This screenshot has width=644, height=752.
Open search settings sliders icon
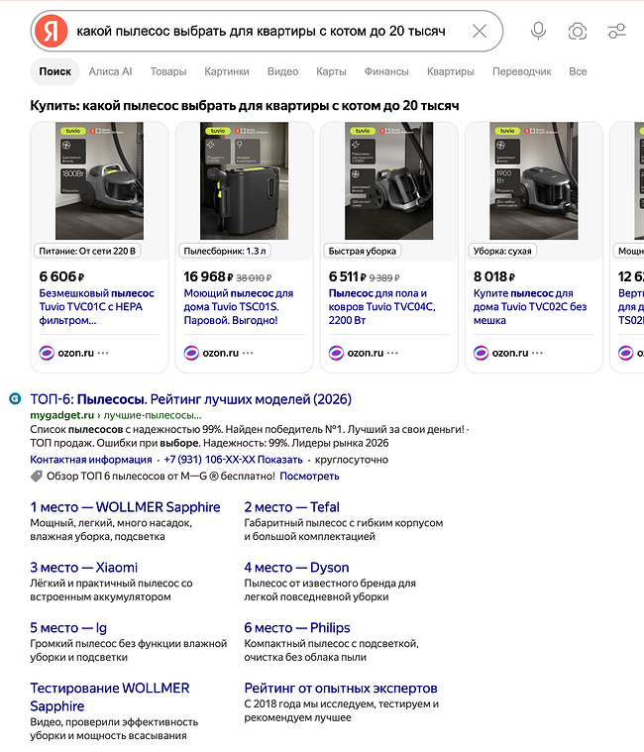pyautogui.click(x=616, y=31)
